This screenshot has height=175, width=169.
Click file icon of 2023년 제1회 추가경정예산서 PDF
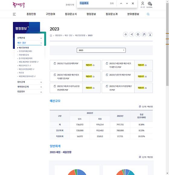click(107, 86)
